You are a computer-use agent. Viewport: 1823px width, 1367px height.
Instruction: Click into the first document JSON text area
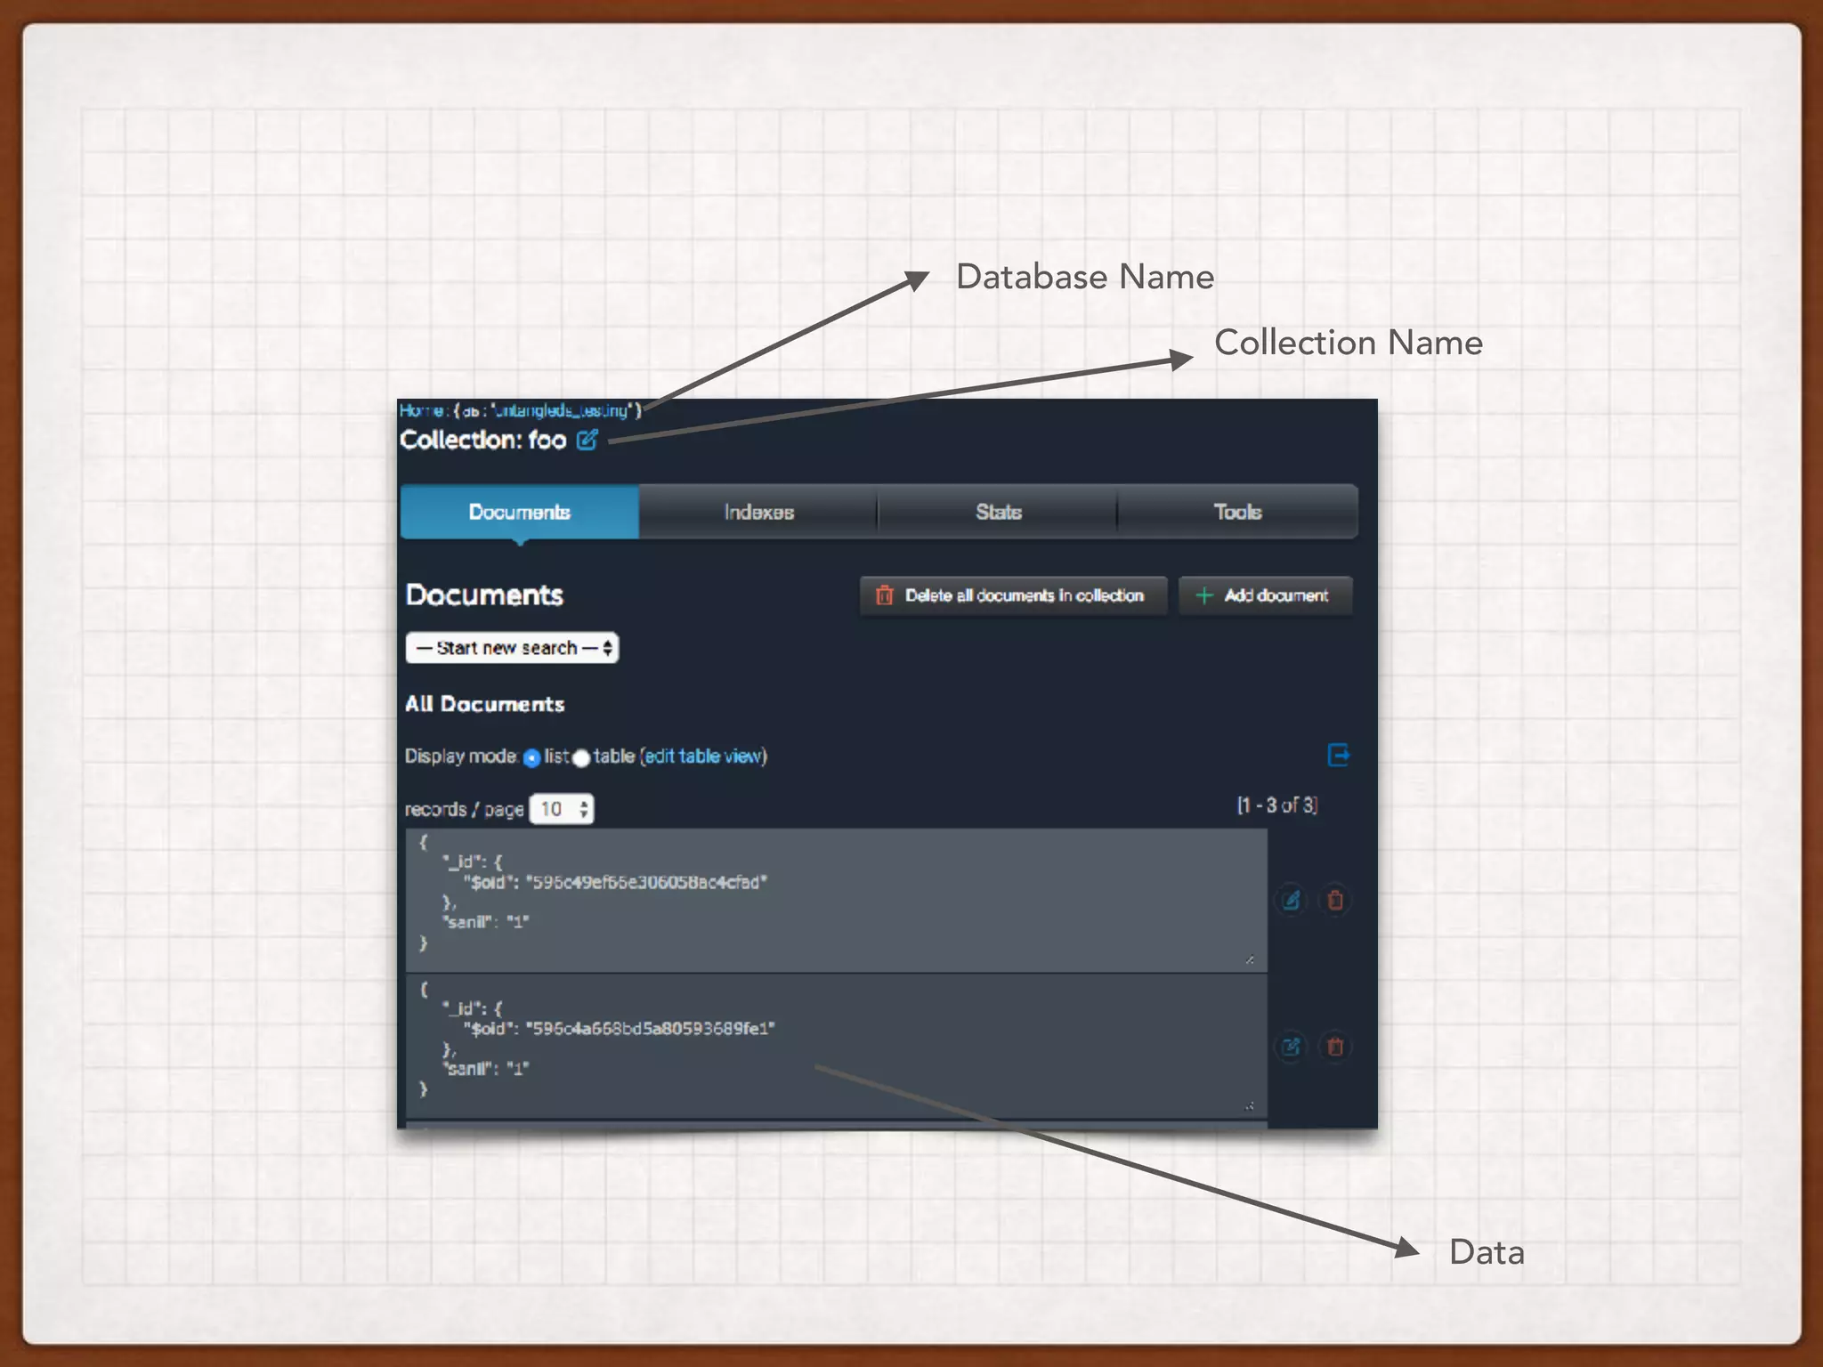point(836,900)
